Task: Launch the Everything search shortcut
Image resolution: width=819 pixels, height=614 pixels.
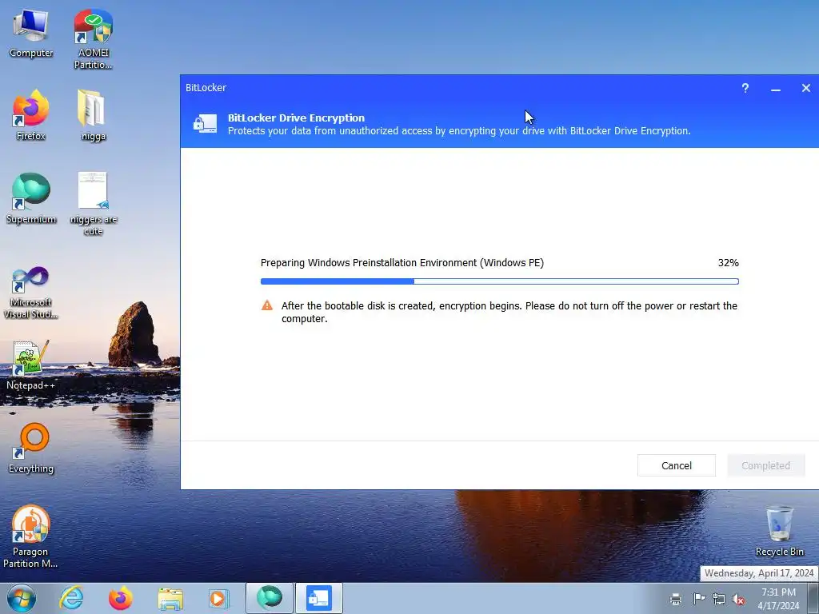Action: (31, 448)
